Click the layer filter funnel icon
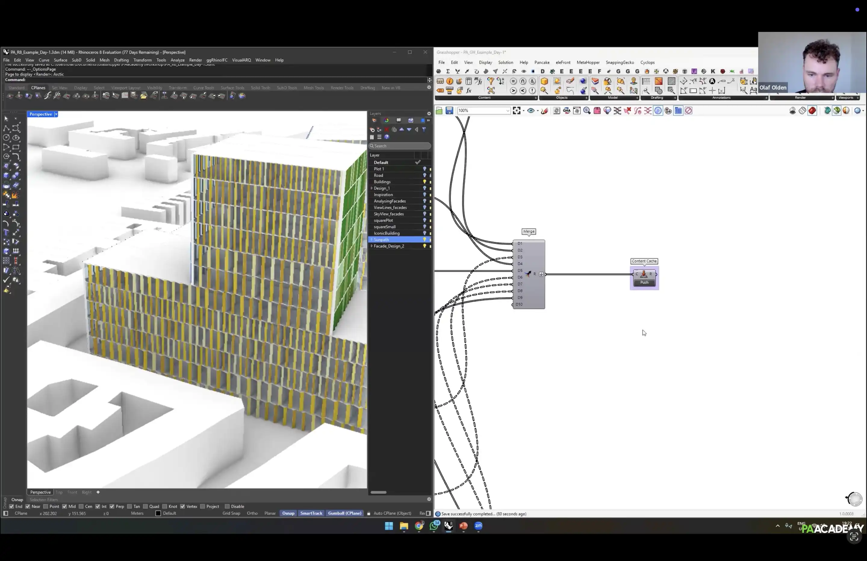The width and height of the screenshot is (867, 561). pyautogui.click(x=424, y=130)
